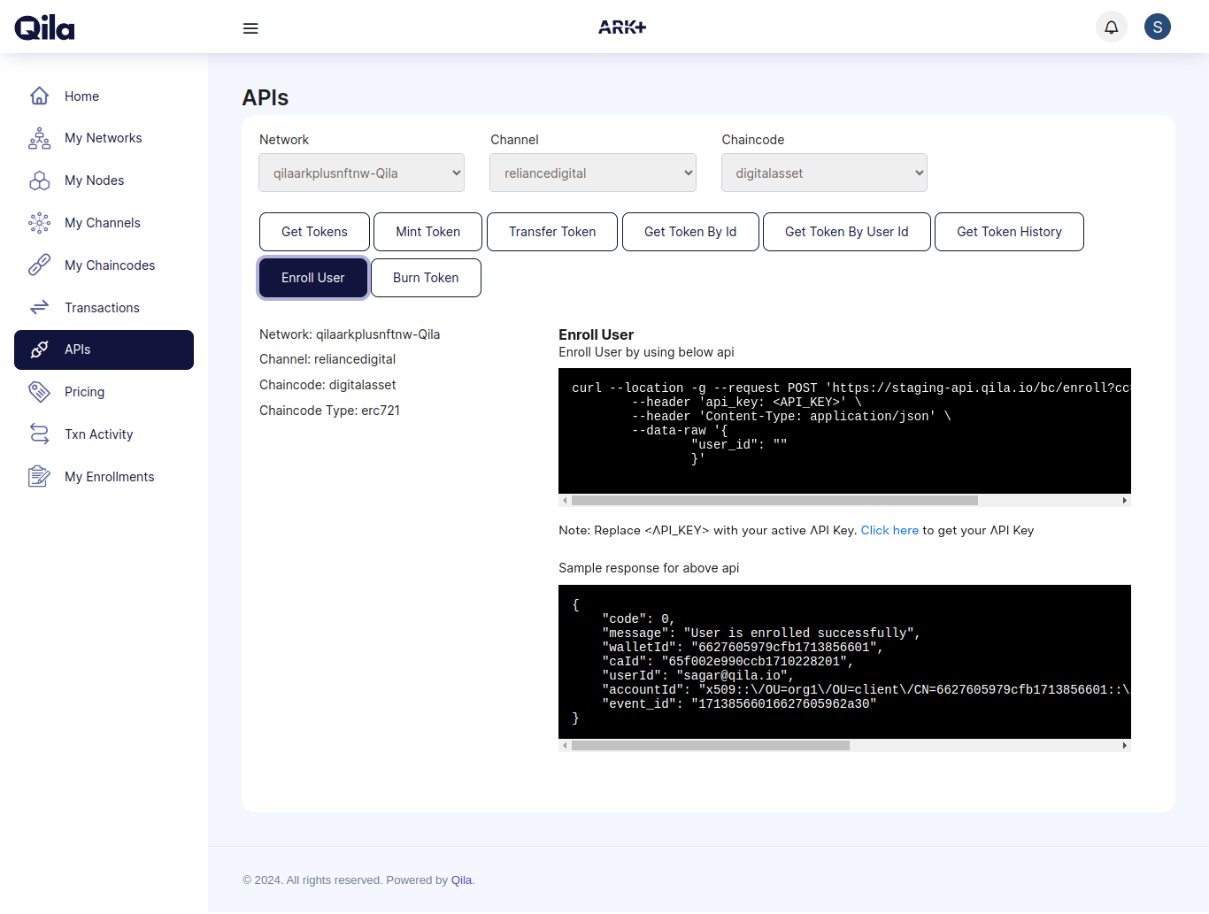Open the Chaincode dropdown
Screen dimensions: 1209x914
[x=824, y=173]
